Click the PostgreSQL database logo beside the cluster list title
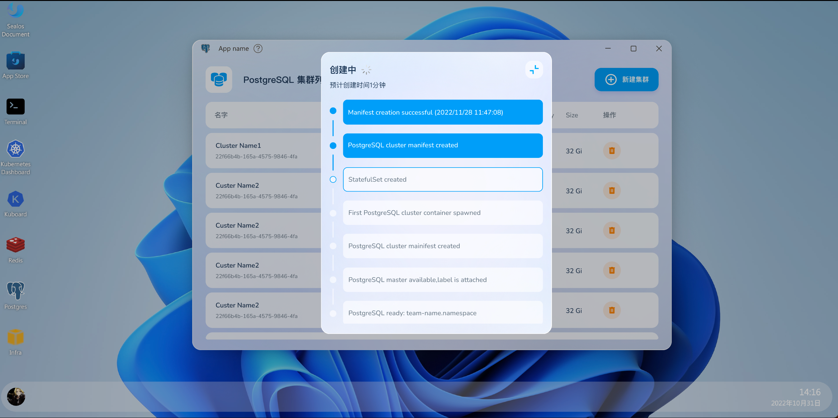This screenshot has height=418, width=838. pyautogui.click(x=219, y=79)
